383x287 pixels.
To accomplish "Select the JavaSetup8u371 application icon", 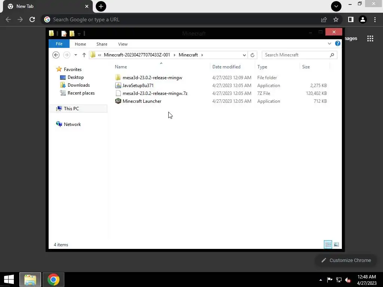I will 118,86.
